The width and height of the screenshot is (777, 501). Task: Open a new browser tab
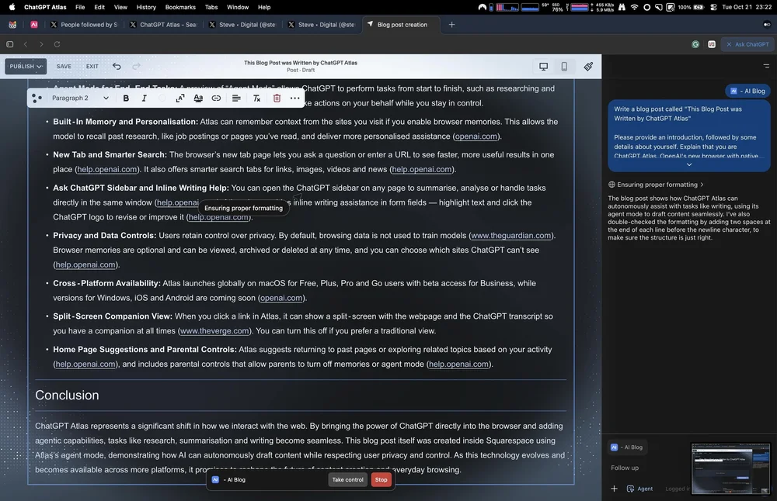pyautogui.click(x=451, y=24)
